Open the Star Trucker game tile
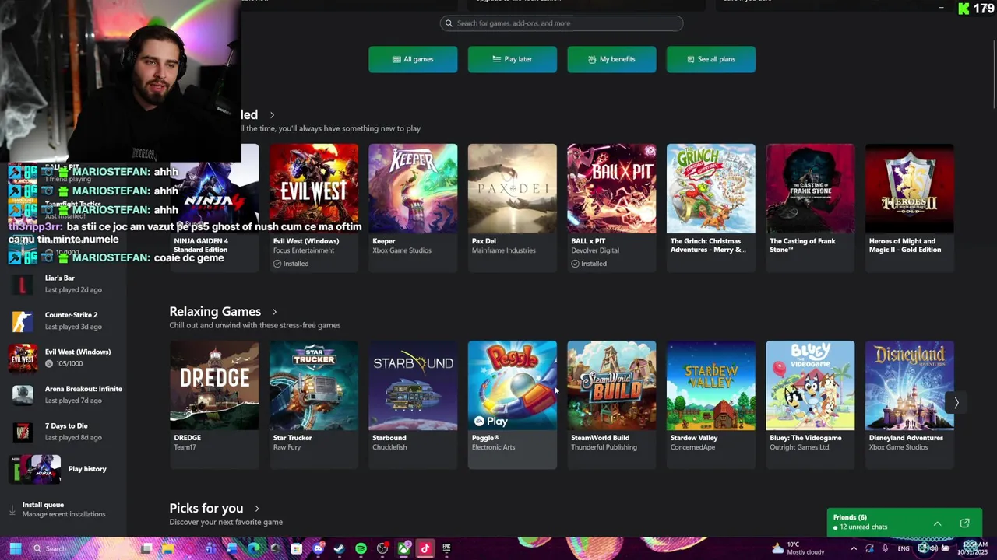The image size is (997, 560). coord(314,404)
